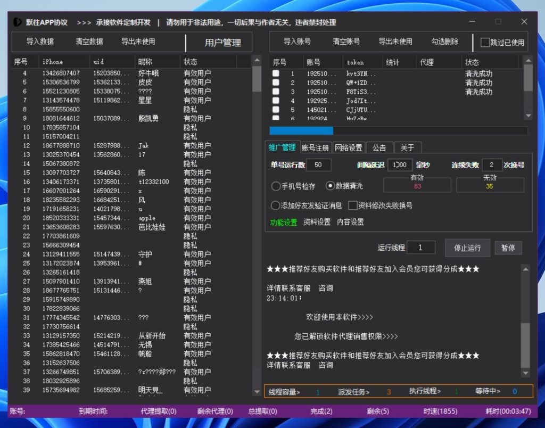Image resolution: width=545 pixels, height=428 pixels.
Task: Click the user list scrollbar down arrow
Action: (257, 391)
